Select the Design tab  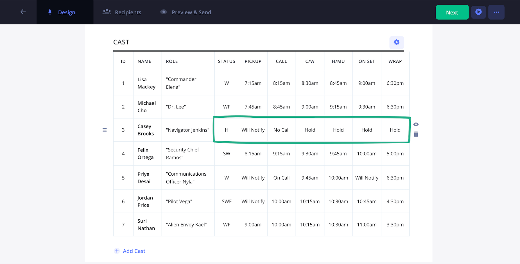click(62, 12)
